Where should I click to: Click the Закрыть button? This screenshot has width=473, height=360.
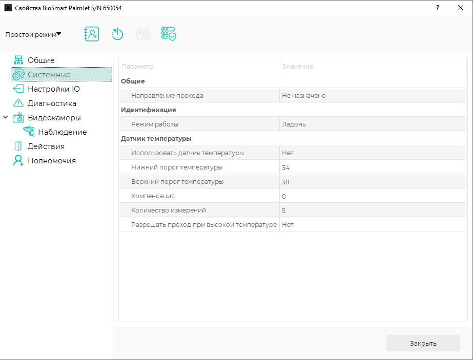(423, 343)
